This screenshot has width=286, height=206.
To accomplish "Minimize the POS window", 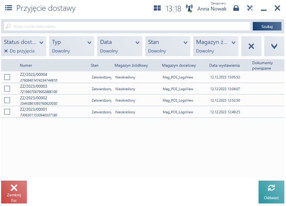I will [264, 10].
